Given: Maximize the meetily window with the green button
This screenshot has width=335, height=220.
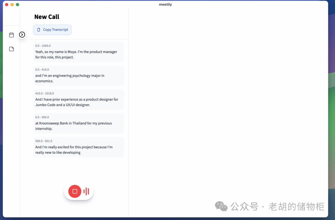Looking at the screenshot, I should pos(17,4).
